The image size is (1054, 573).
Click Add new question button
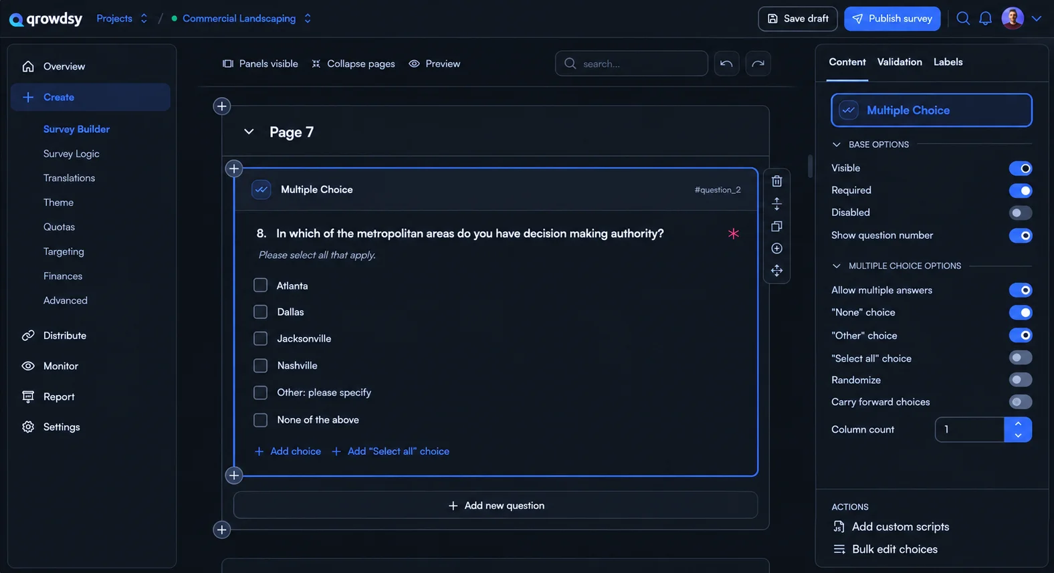tap(496, 505)
